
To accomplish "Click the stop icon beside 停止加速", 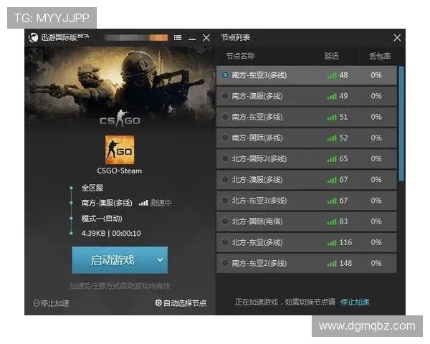I will point(37,303).
